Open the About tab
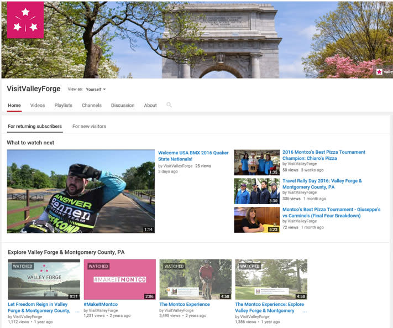Image resolution: width=393 pixels, height=328 pixels. (x=150, y=105)
